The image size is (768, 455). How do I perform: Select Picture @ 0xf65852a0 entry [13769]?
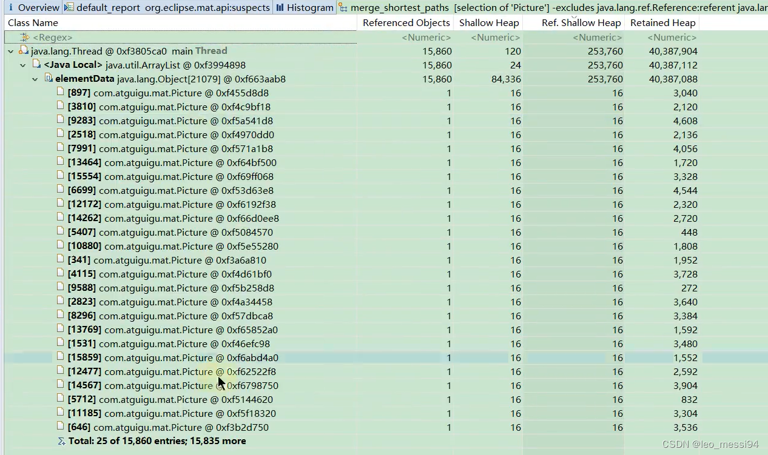coord(173,330)
